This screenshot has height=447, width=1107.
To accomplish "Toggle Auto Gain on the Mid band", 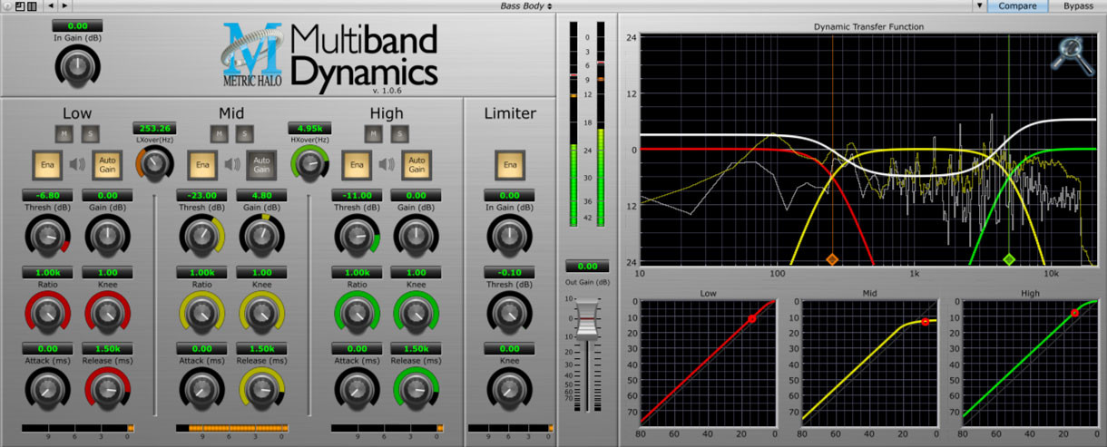I will tap(261, 165).
